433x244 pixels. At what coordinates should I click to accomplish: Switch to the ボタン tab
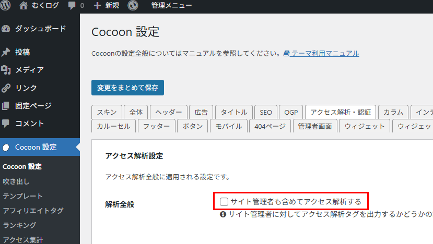193,126
